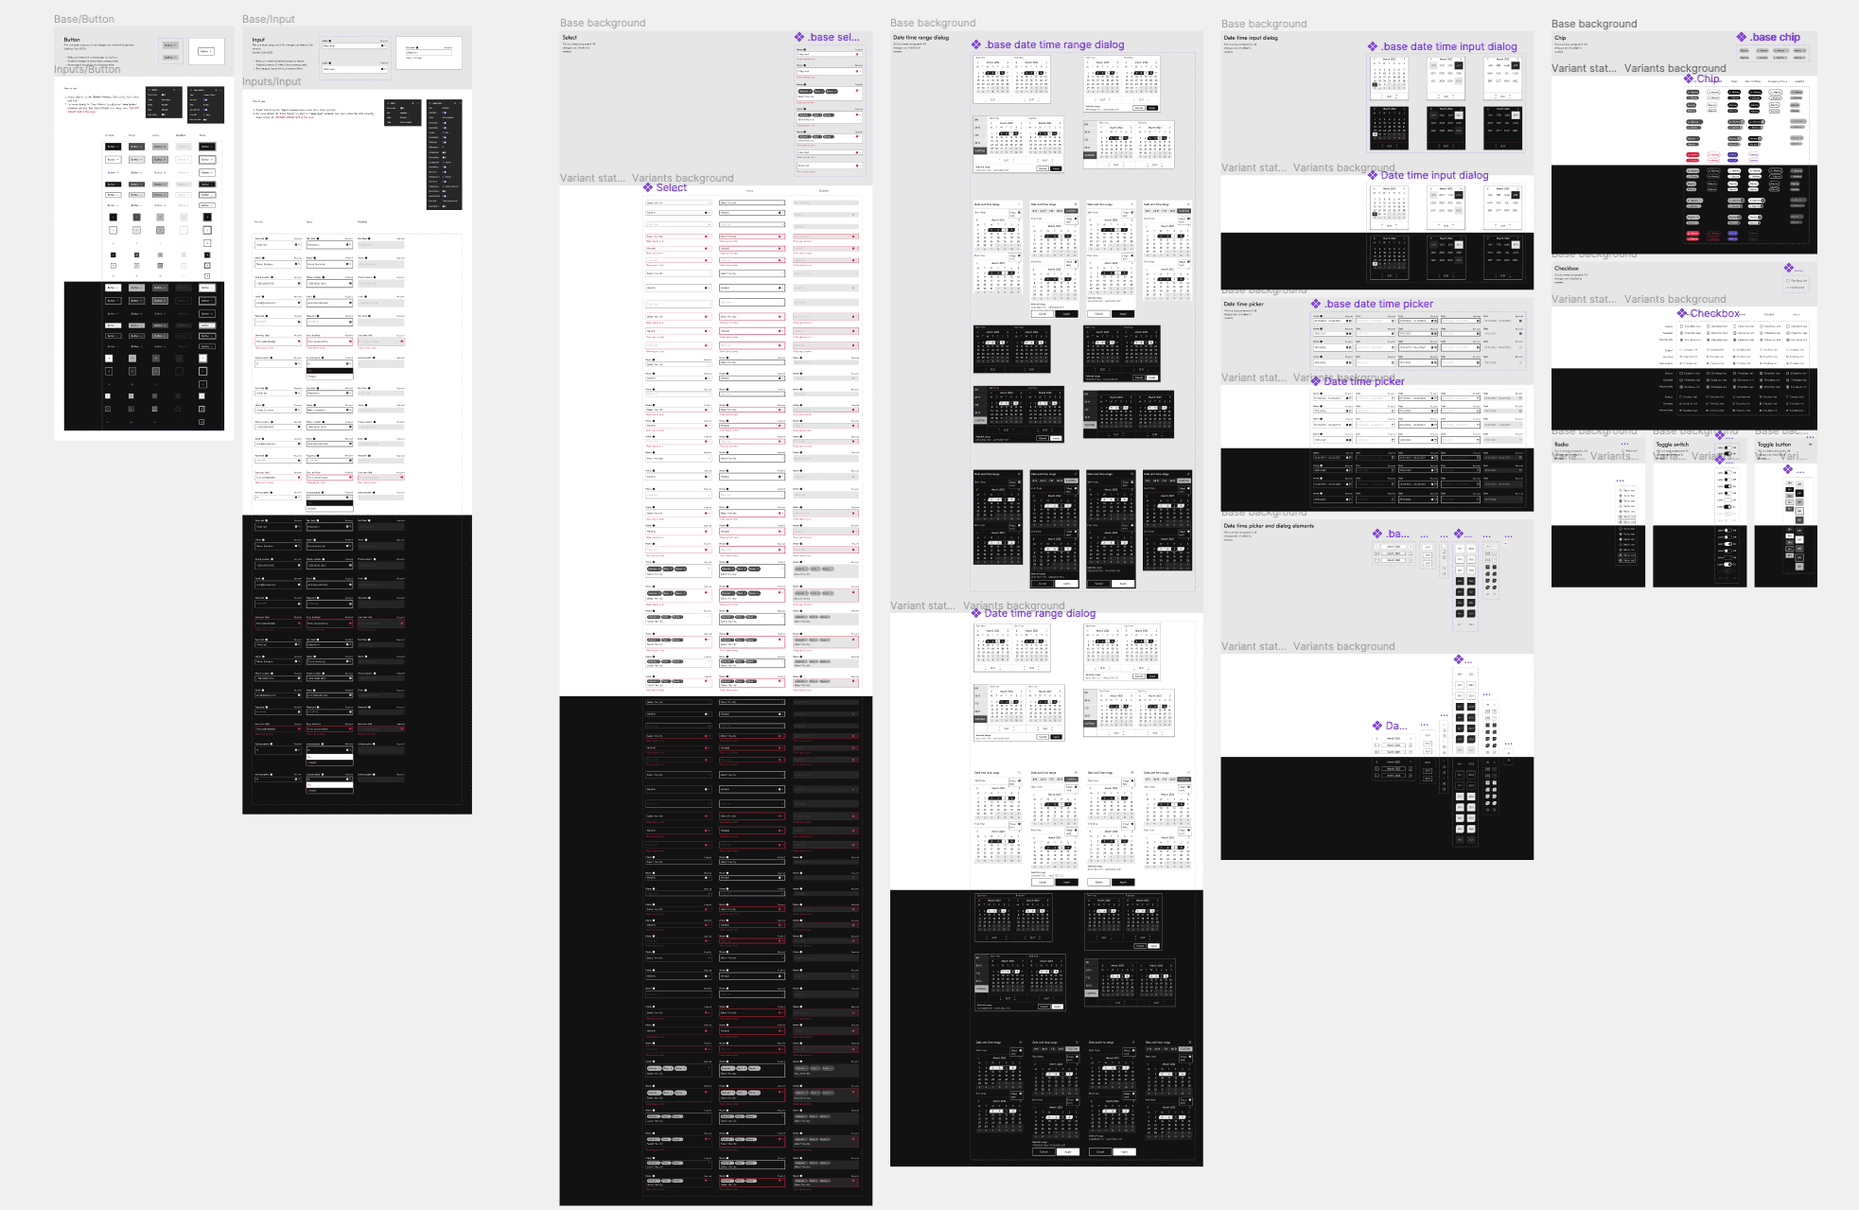Viewport: 1859px width, 1210px height.
Task: Select the .base sel component diamond icon
Action: click(800, 37)
